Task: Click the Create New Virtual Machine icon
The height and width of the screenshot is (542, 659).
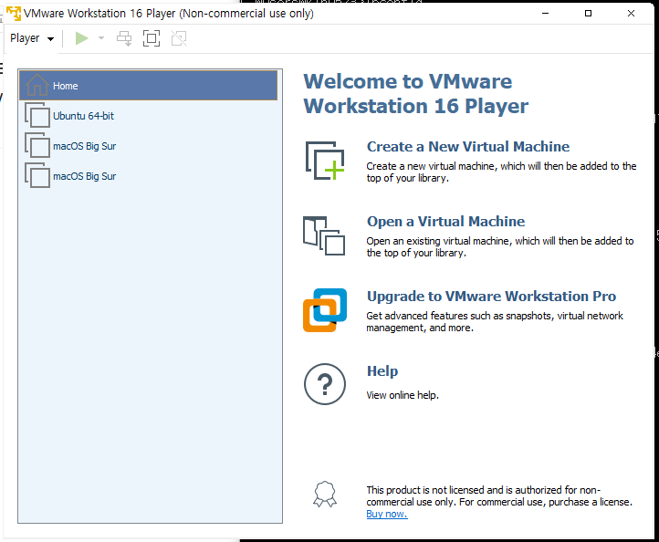Action: pos(325,161)
